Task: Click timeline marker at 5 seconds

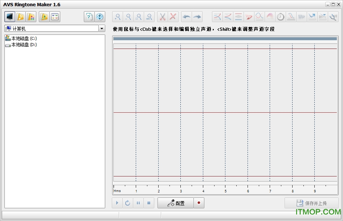Action: click(225, 191)
